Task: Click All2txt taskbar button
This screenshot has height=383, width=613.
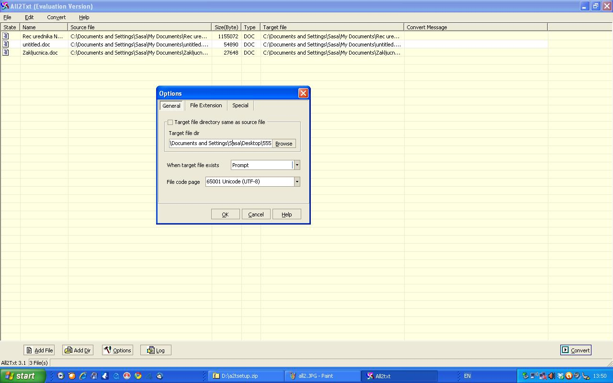Action: [x=399, y=376]
